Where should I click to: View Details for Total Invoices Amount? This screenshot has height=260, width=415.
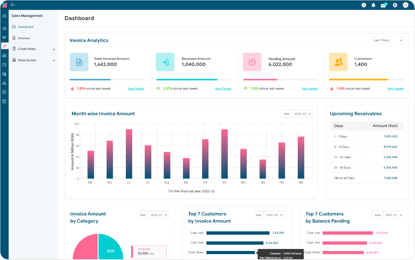pos(136,89)
